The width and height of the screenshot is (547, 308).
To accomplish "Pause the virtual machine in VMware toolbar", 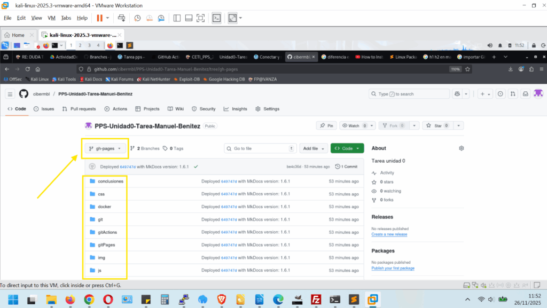I will 100,18.
